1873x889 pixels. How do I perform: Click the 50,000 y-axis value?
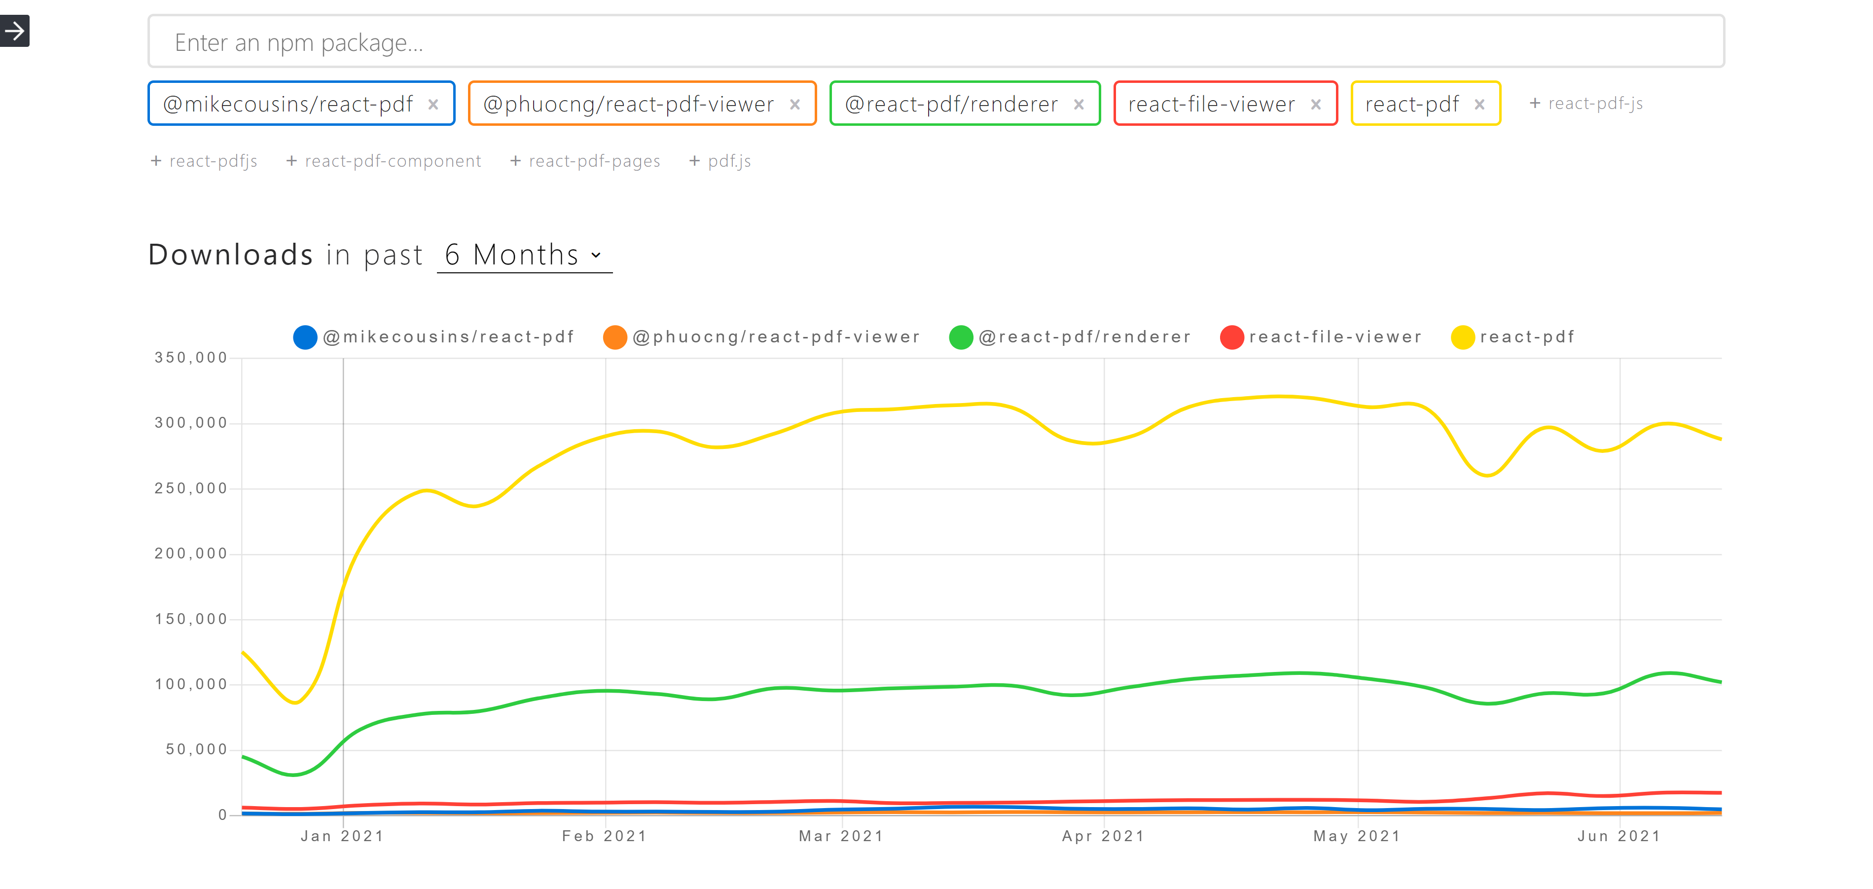click(196, 749)
